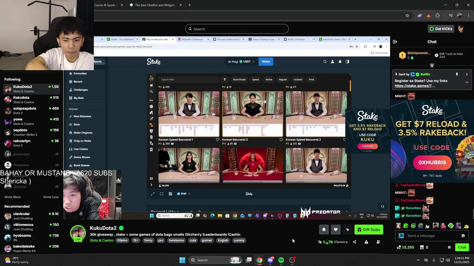474x266 pixels.
Task: Click the Windows Start button
Action: tap(182, 260)
